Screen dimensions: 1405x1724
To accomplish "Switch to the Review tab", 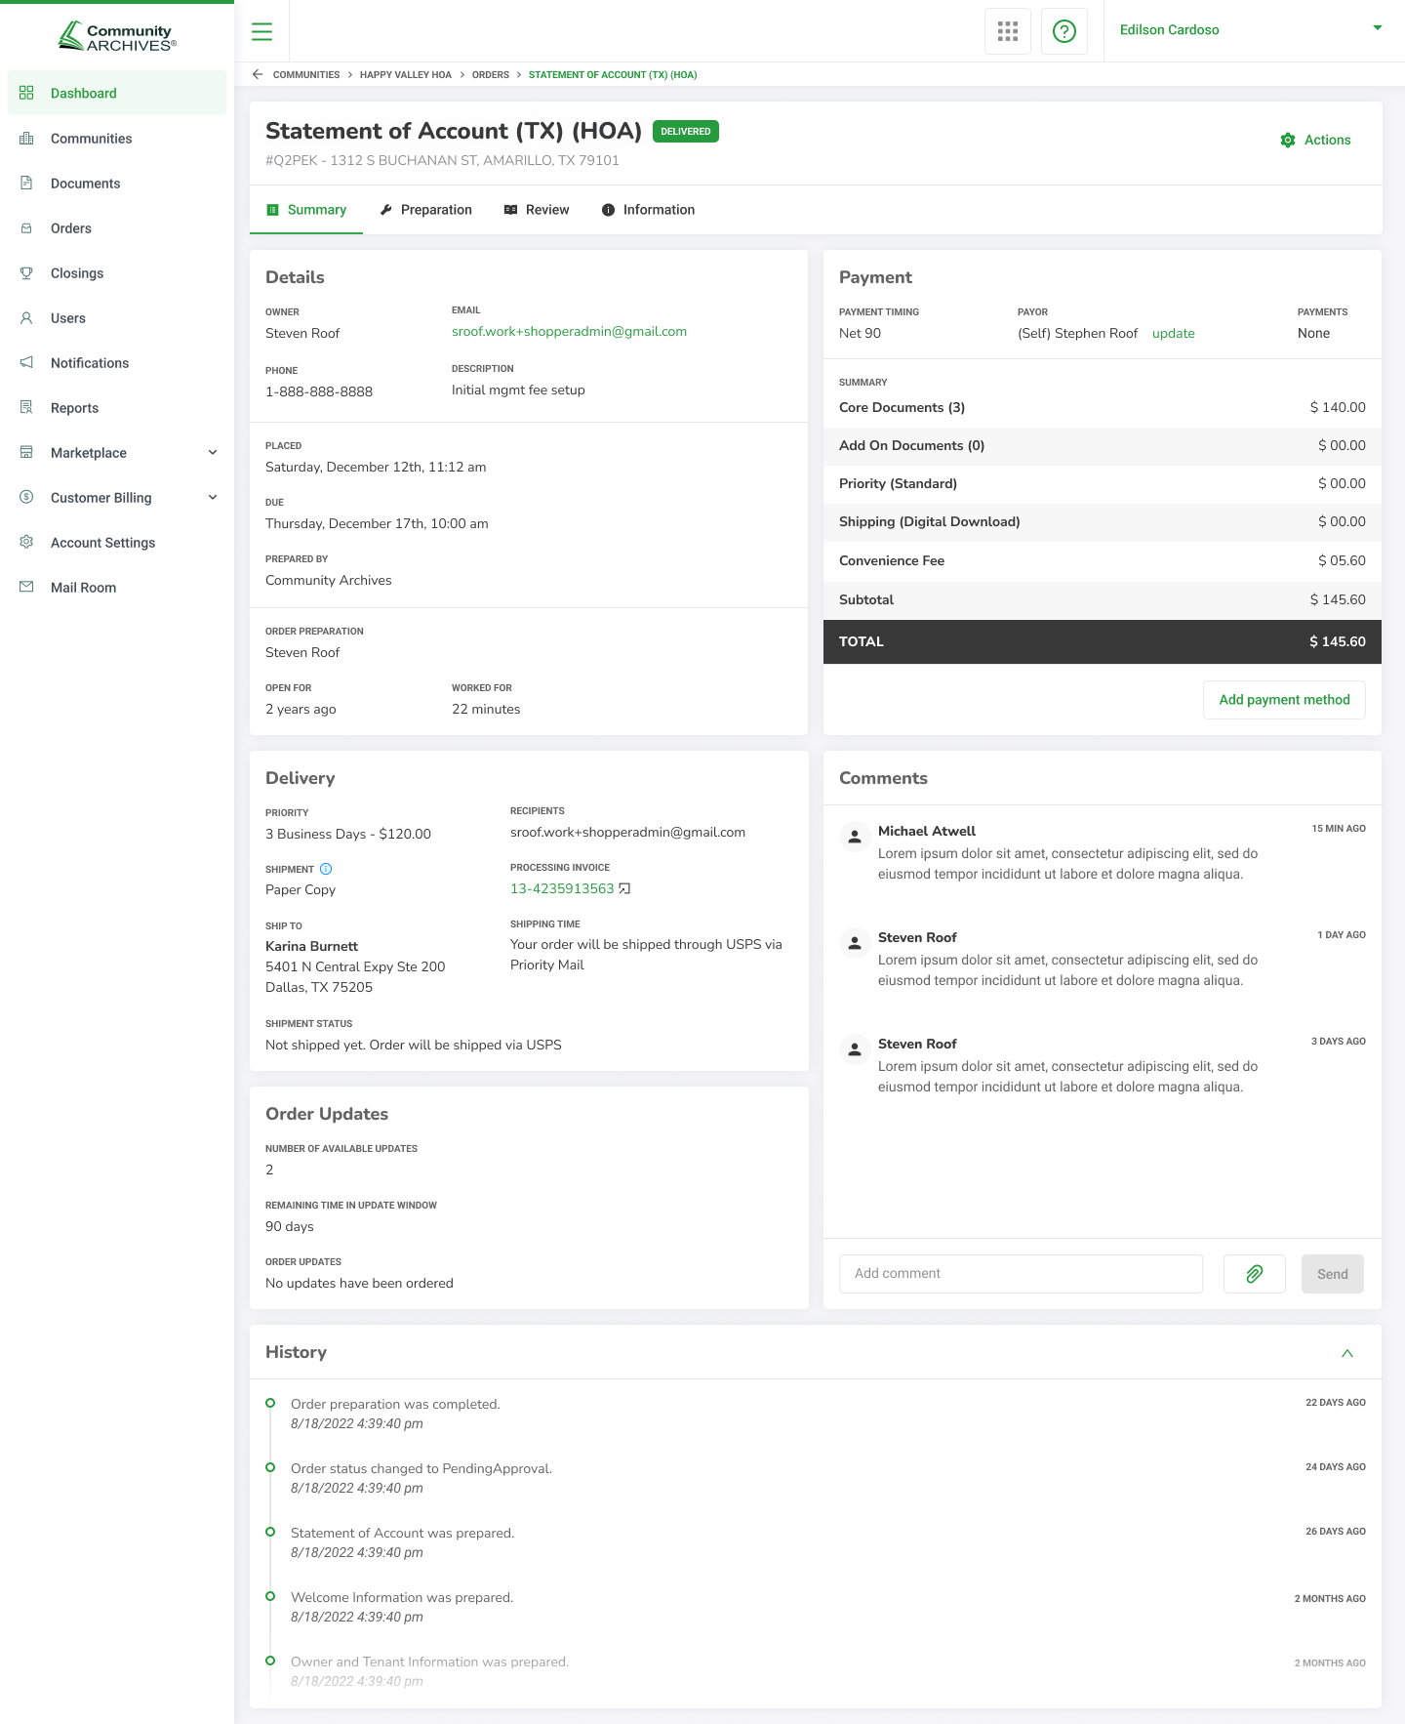I will 537,210.
